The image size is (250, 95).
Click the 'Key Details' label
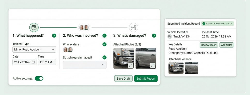[175, 44]
